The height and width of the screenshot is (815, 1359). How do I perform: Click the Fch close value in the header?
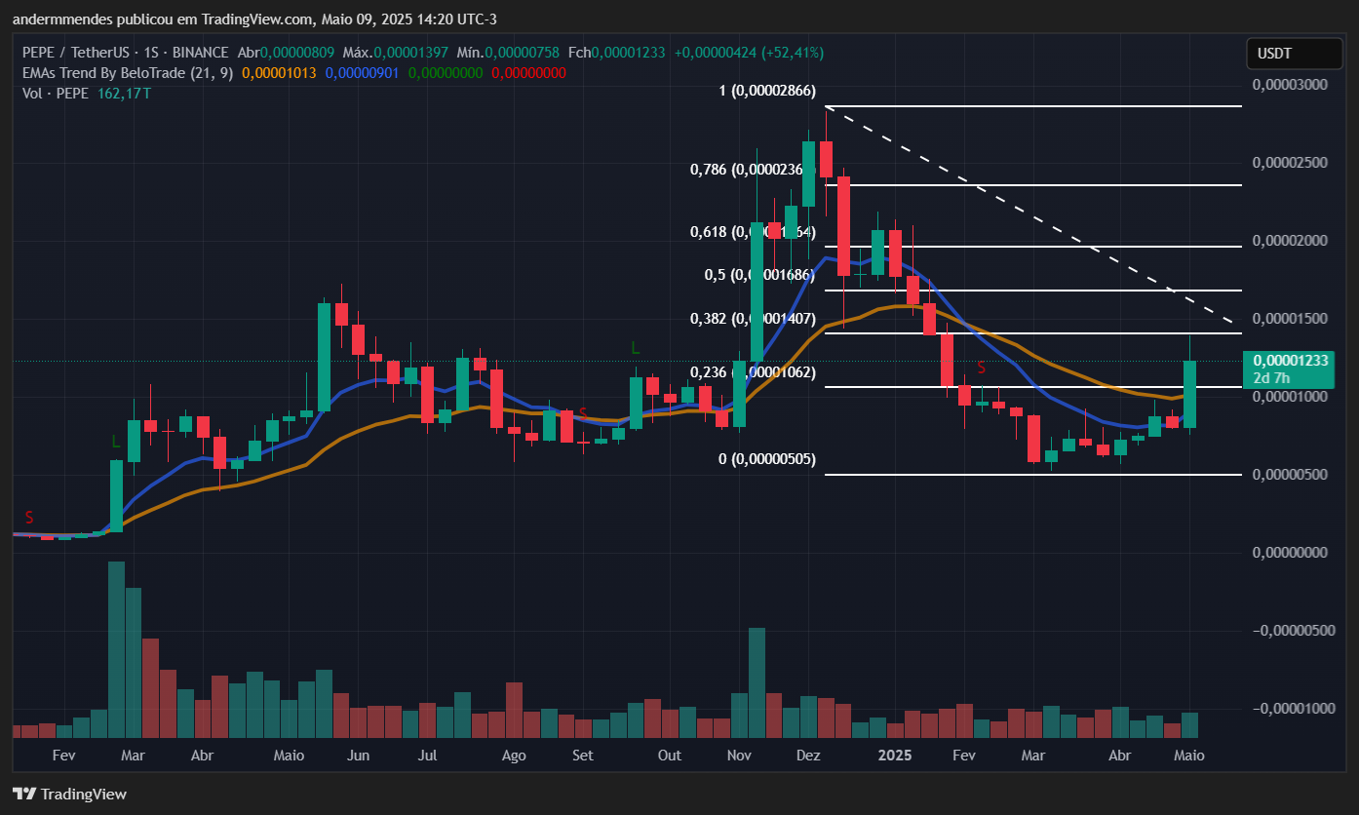coord(628,53)
